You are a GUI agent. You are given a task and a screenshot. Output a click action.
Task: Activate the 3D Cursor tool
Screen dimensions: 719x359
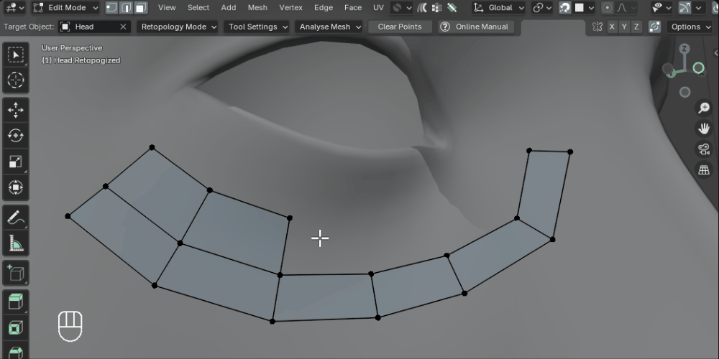(x=16, y=80)
